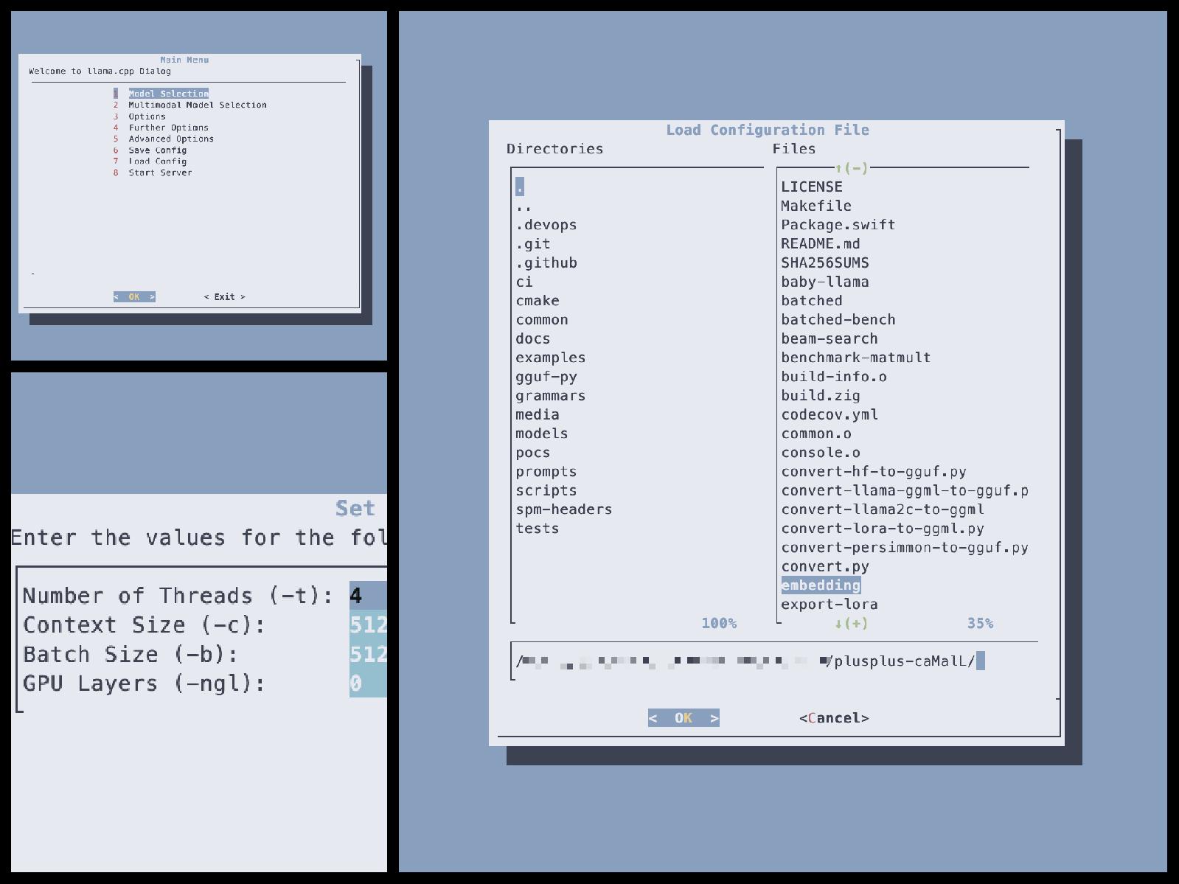Select .github directory

(546, 263)
